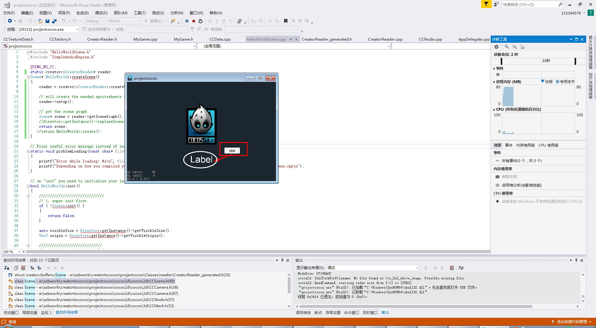Click 添加到源代码管理 in status bar
596x328 pixels.
pyautogui.click(x=572, y=322)
